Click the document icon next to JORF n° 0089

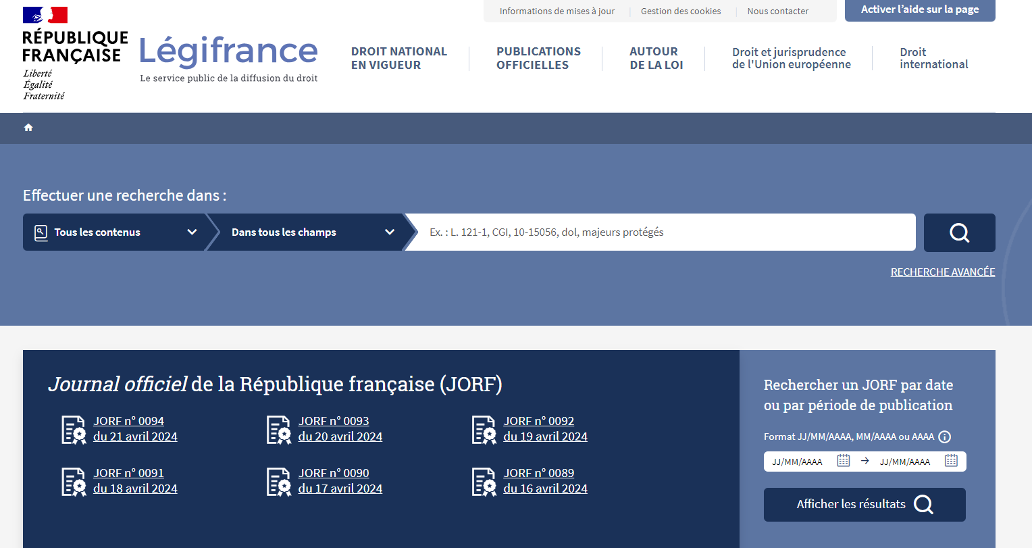click(484, 482)
